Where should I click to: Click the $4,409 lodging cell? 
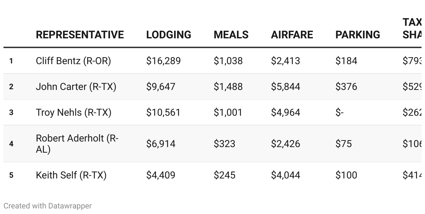pos(161,175)
